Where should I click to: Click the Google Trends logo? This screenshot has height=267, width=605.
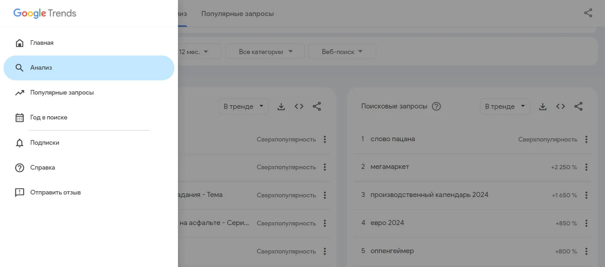45,13
